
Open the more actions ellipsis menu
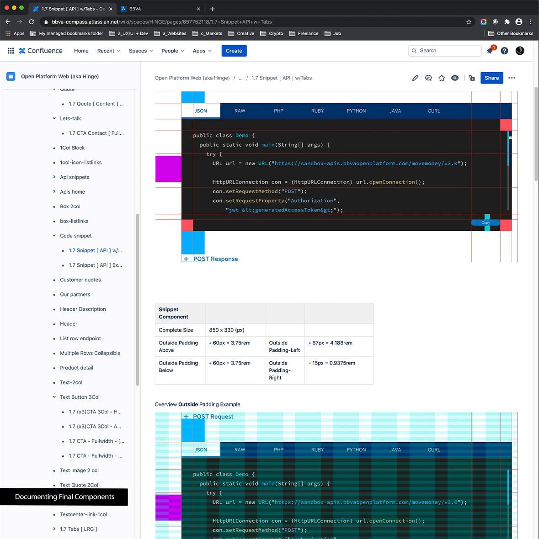(512, 78)
